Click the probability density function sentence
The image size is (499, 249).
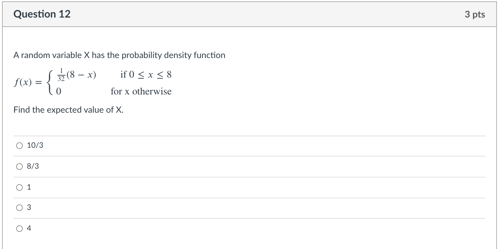click(119, 55)
